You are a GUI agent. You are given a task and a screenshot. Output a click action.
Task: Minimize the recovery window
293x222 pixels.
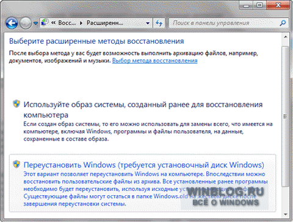[246, 5]
